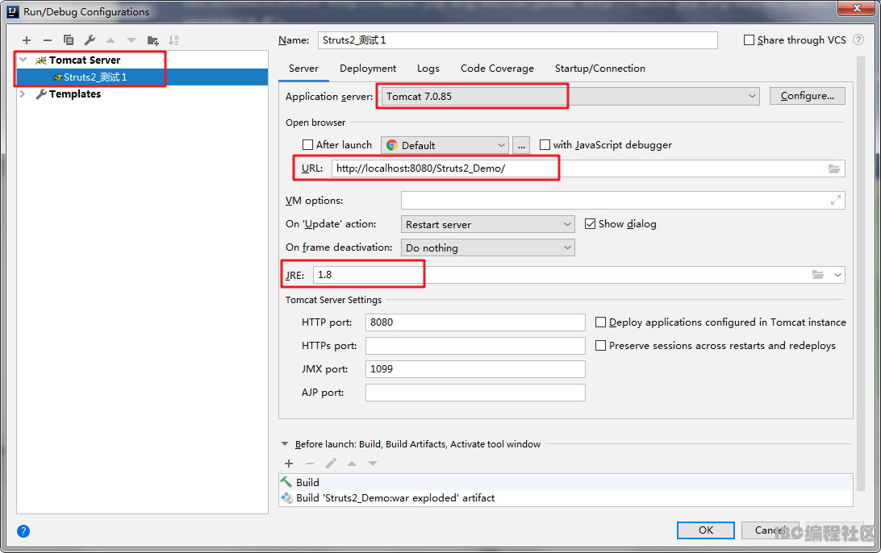Image resolution: width=881 pixels, height=553 pixels.
Task: Open On frame deactivation dropdown
Action: 487,247
